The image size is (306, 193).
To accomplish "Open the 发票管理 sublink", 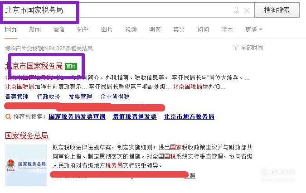I will point(80,96).
